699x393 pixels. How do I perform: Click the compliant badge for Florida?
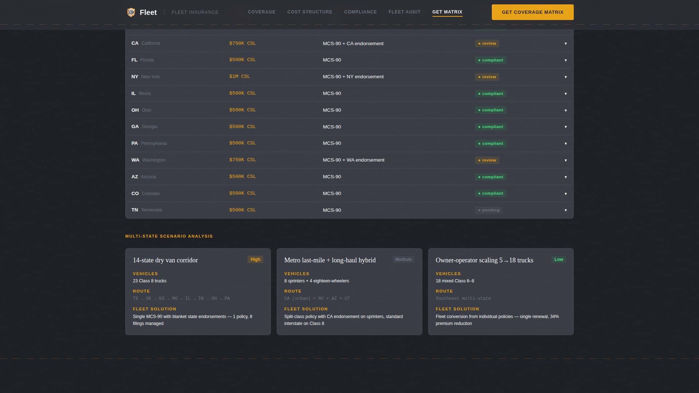click(x=490, y=60)
